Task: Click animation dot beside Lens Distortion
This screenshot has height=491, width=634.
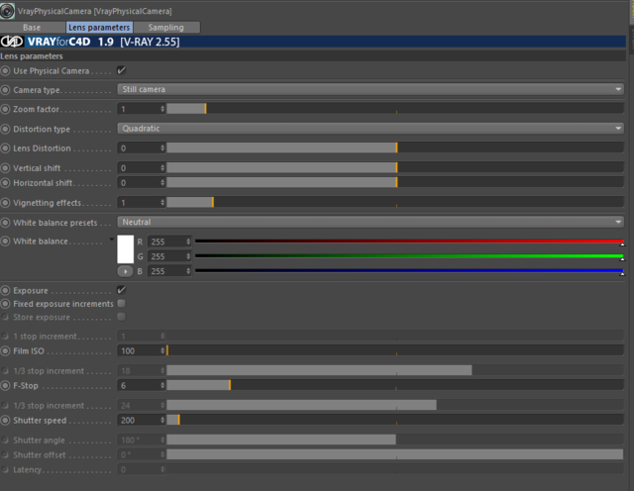Action: (5, 148)
